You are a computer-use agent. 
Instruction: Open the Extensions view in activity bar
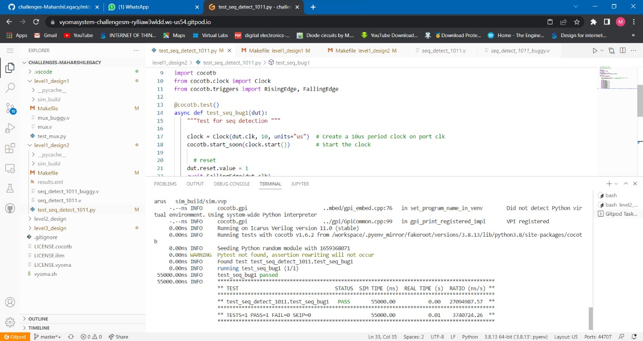(x=10, y=148)
